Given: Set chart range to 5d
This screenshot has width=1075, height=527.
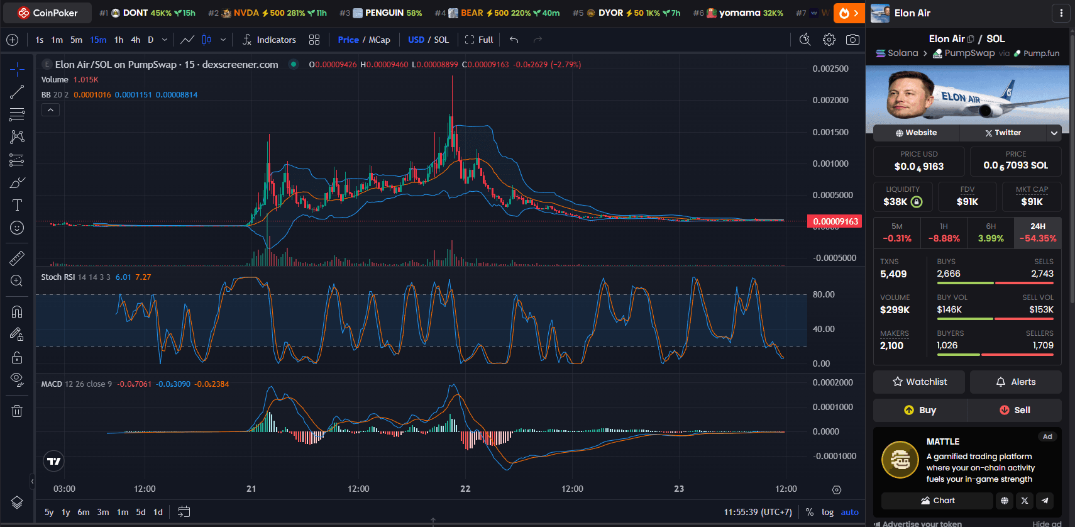Looking at the screenshot, I should pos(141,512).
